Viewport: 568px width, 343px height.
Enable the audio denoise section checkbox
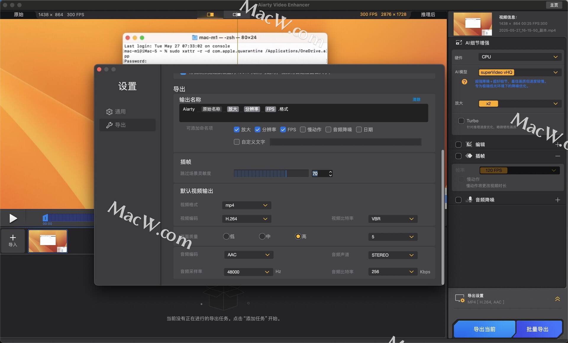tap(458, 200)
